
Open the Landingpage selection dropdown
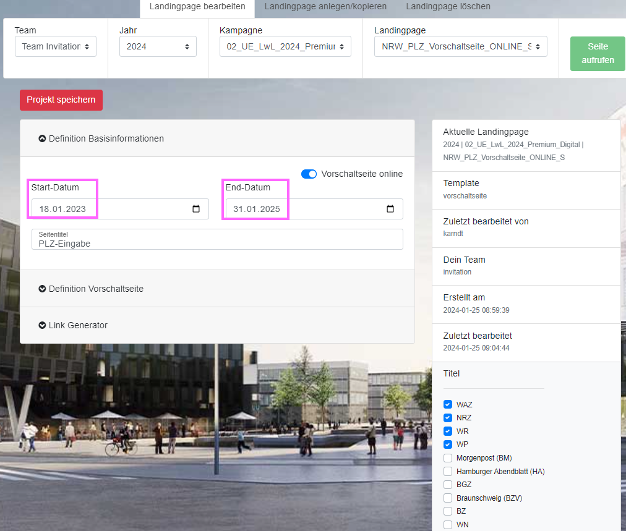[x=460, y=46]
